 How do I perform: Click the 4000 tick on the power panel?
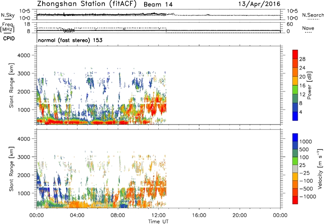pyautogui.click(x=24, y=55)
